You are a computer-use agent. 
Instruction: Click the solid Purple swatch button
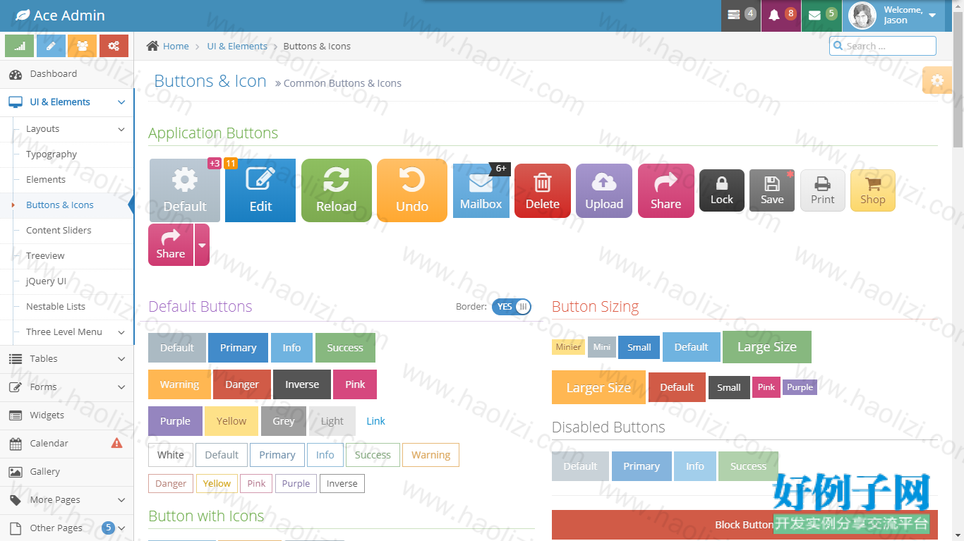pyautogui.click(x=175, y=421)
